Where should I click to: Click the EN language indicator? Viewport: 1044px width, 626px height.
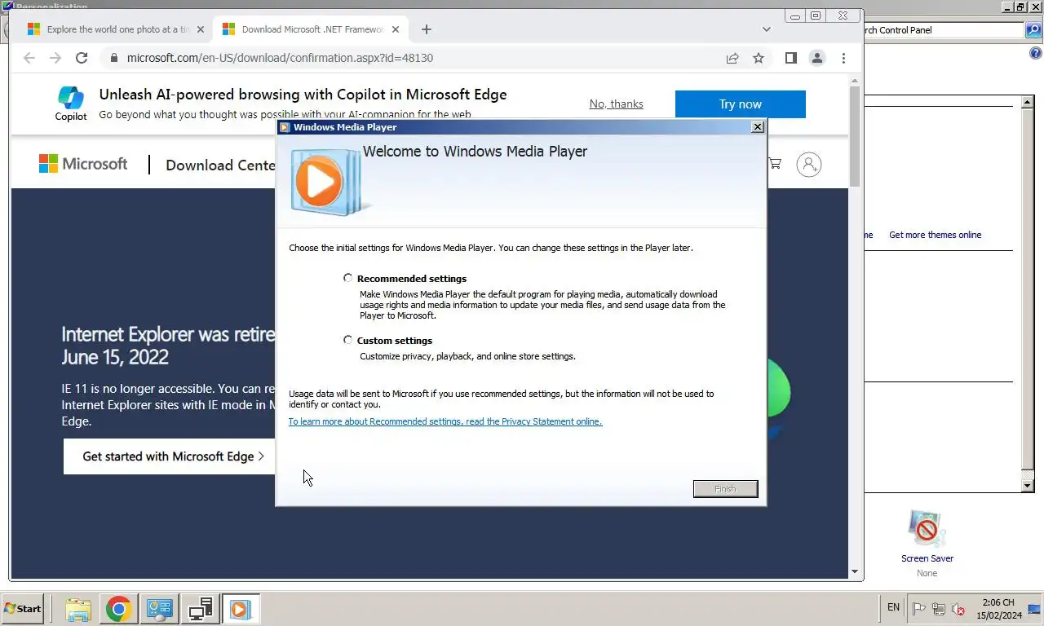(x=893, y=607)
